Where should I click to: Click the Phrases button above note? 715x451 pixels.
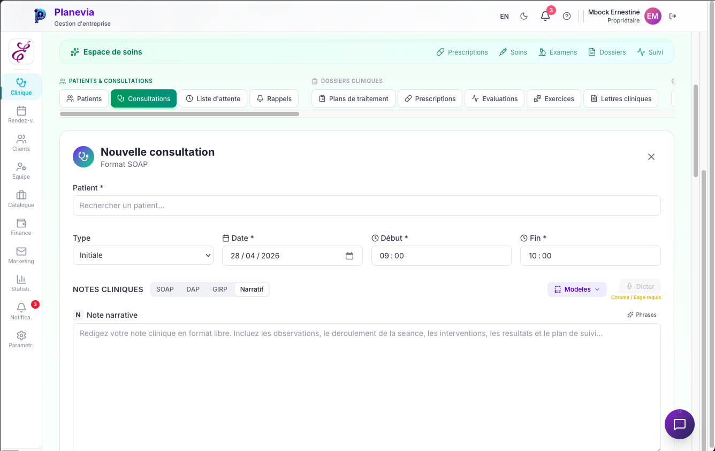pyautogui.click(x=642, y=315)
